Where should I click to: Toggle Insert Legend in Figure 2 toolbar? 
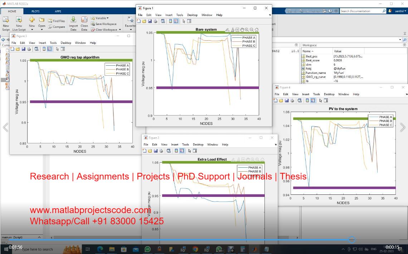(182, 151)
